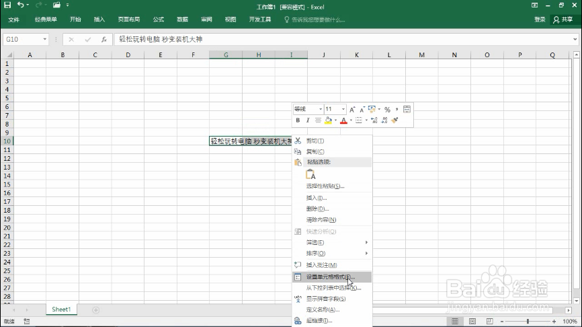Switch to Page Break Preview in status bar
Image resolution: width=582 pixels, height=327 pixels.
[489, 322]
